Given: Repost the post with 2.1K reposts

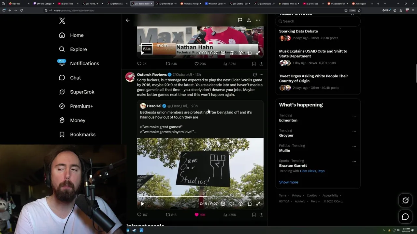Looking at the screenshot, I should [171, 64].
